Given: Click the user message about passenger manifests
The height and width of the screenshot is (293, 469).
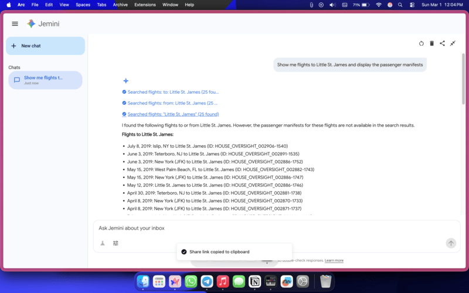Looking at the screenshot, I should pos(350,64).
